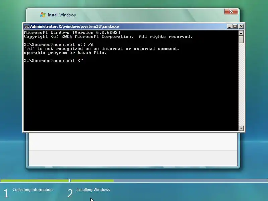This screenshot has width=268, height=201.
Task: Click the 'mountvol X"' command line
Action: tap(54, 61)
